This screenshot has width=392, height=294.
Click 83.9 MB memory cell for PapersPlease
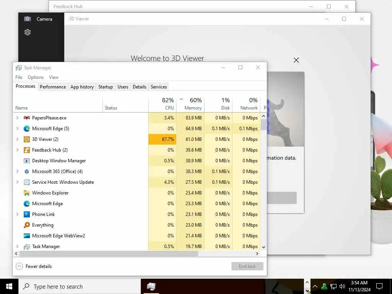[191, 118]
